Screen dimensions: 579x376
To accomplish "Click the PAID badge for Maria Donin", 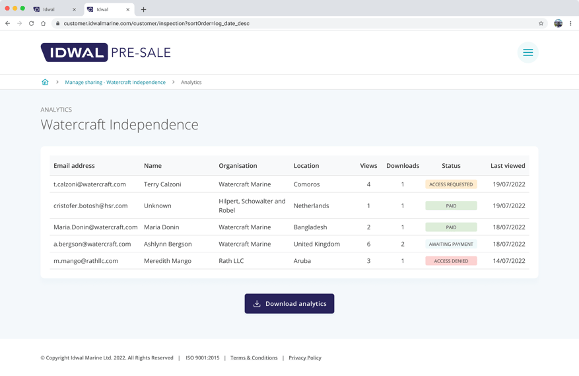I will 451,227.
